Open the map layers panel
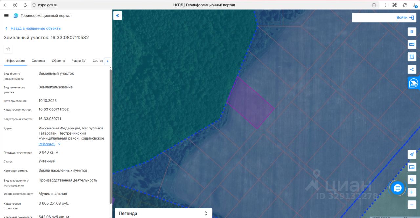The height and width of the screenshot is (218, 420). coord(412,32)
